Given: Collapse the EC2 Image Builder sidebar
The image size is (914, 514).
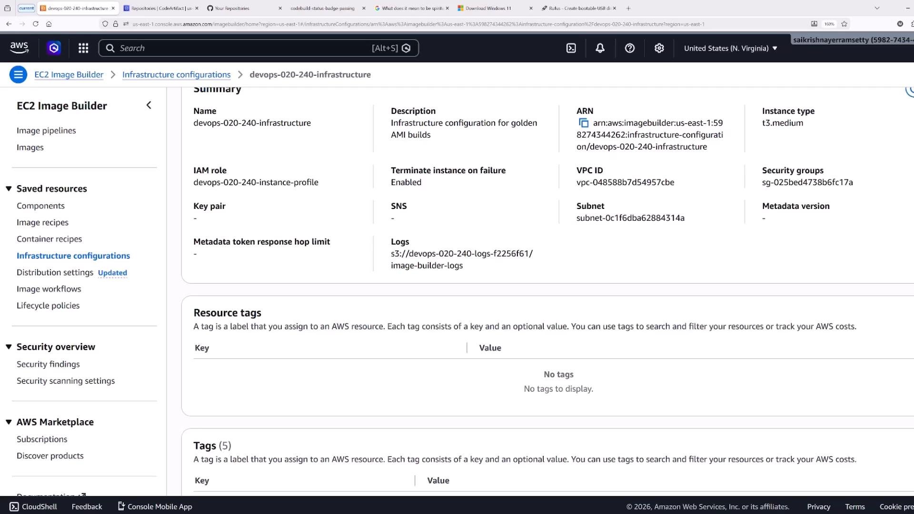Looking at the screenshot, I should [x=149, y=105].
